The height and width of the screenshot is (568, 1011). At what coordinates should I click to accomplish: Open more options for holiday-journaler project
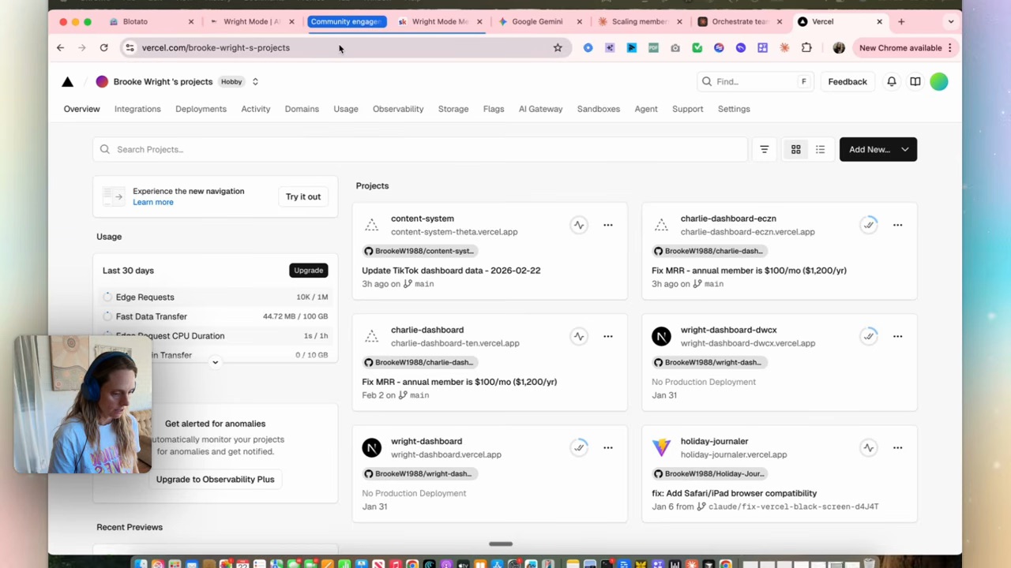(x=898, y=447)
